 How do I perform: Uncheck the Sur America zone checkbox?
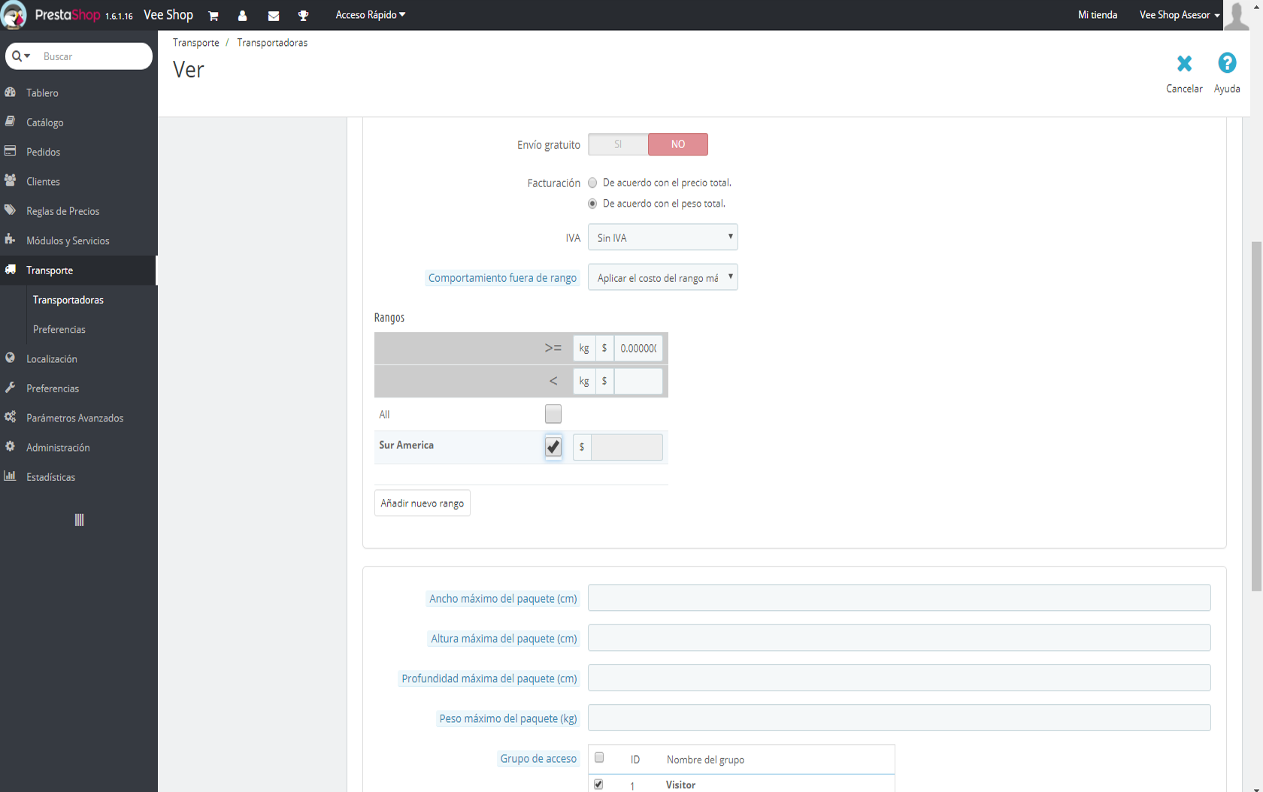[x=553, y=447]
